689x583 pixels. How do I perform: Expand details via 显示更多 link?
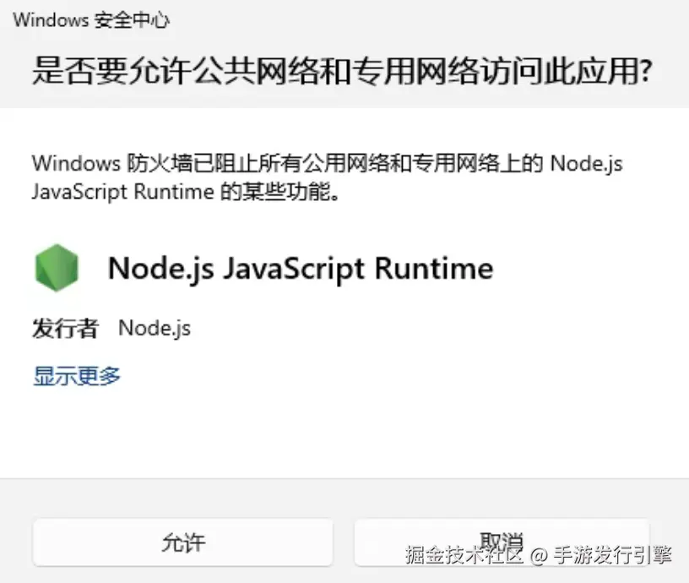pyautogui.click(x=77, y=376)
